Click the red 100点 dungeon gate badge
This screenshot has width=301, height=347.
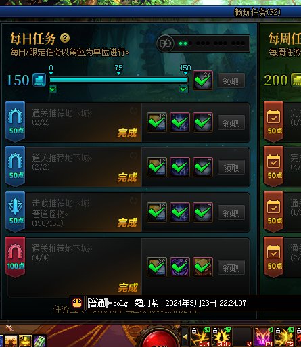click(x=16, y=256)
